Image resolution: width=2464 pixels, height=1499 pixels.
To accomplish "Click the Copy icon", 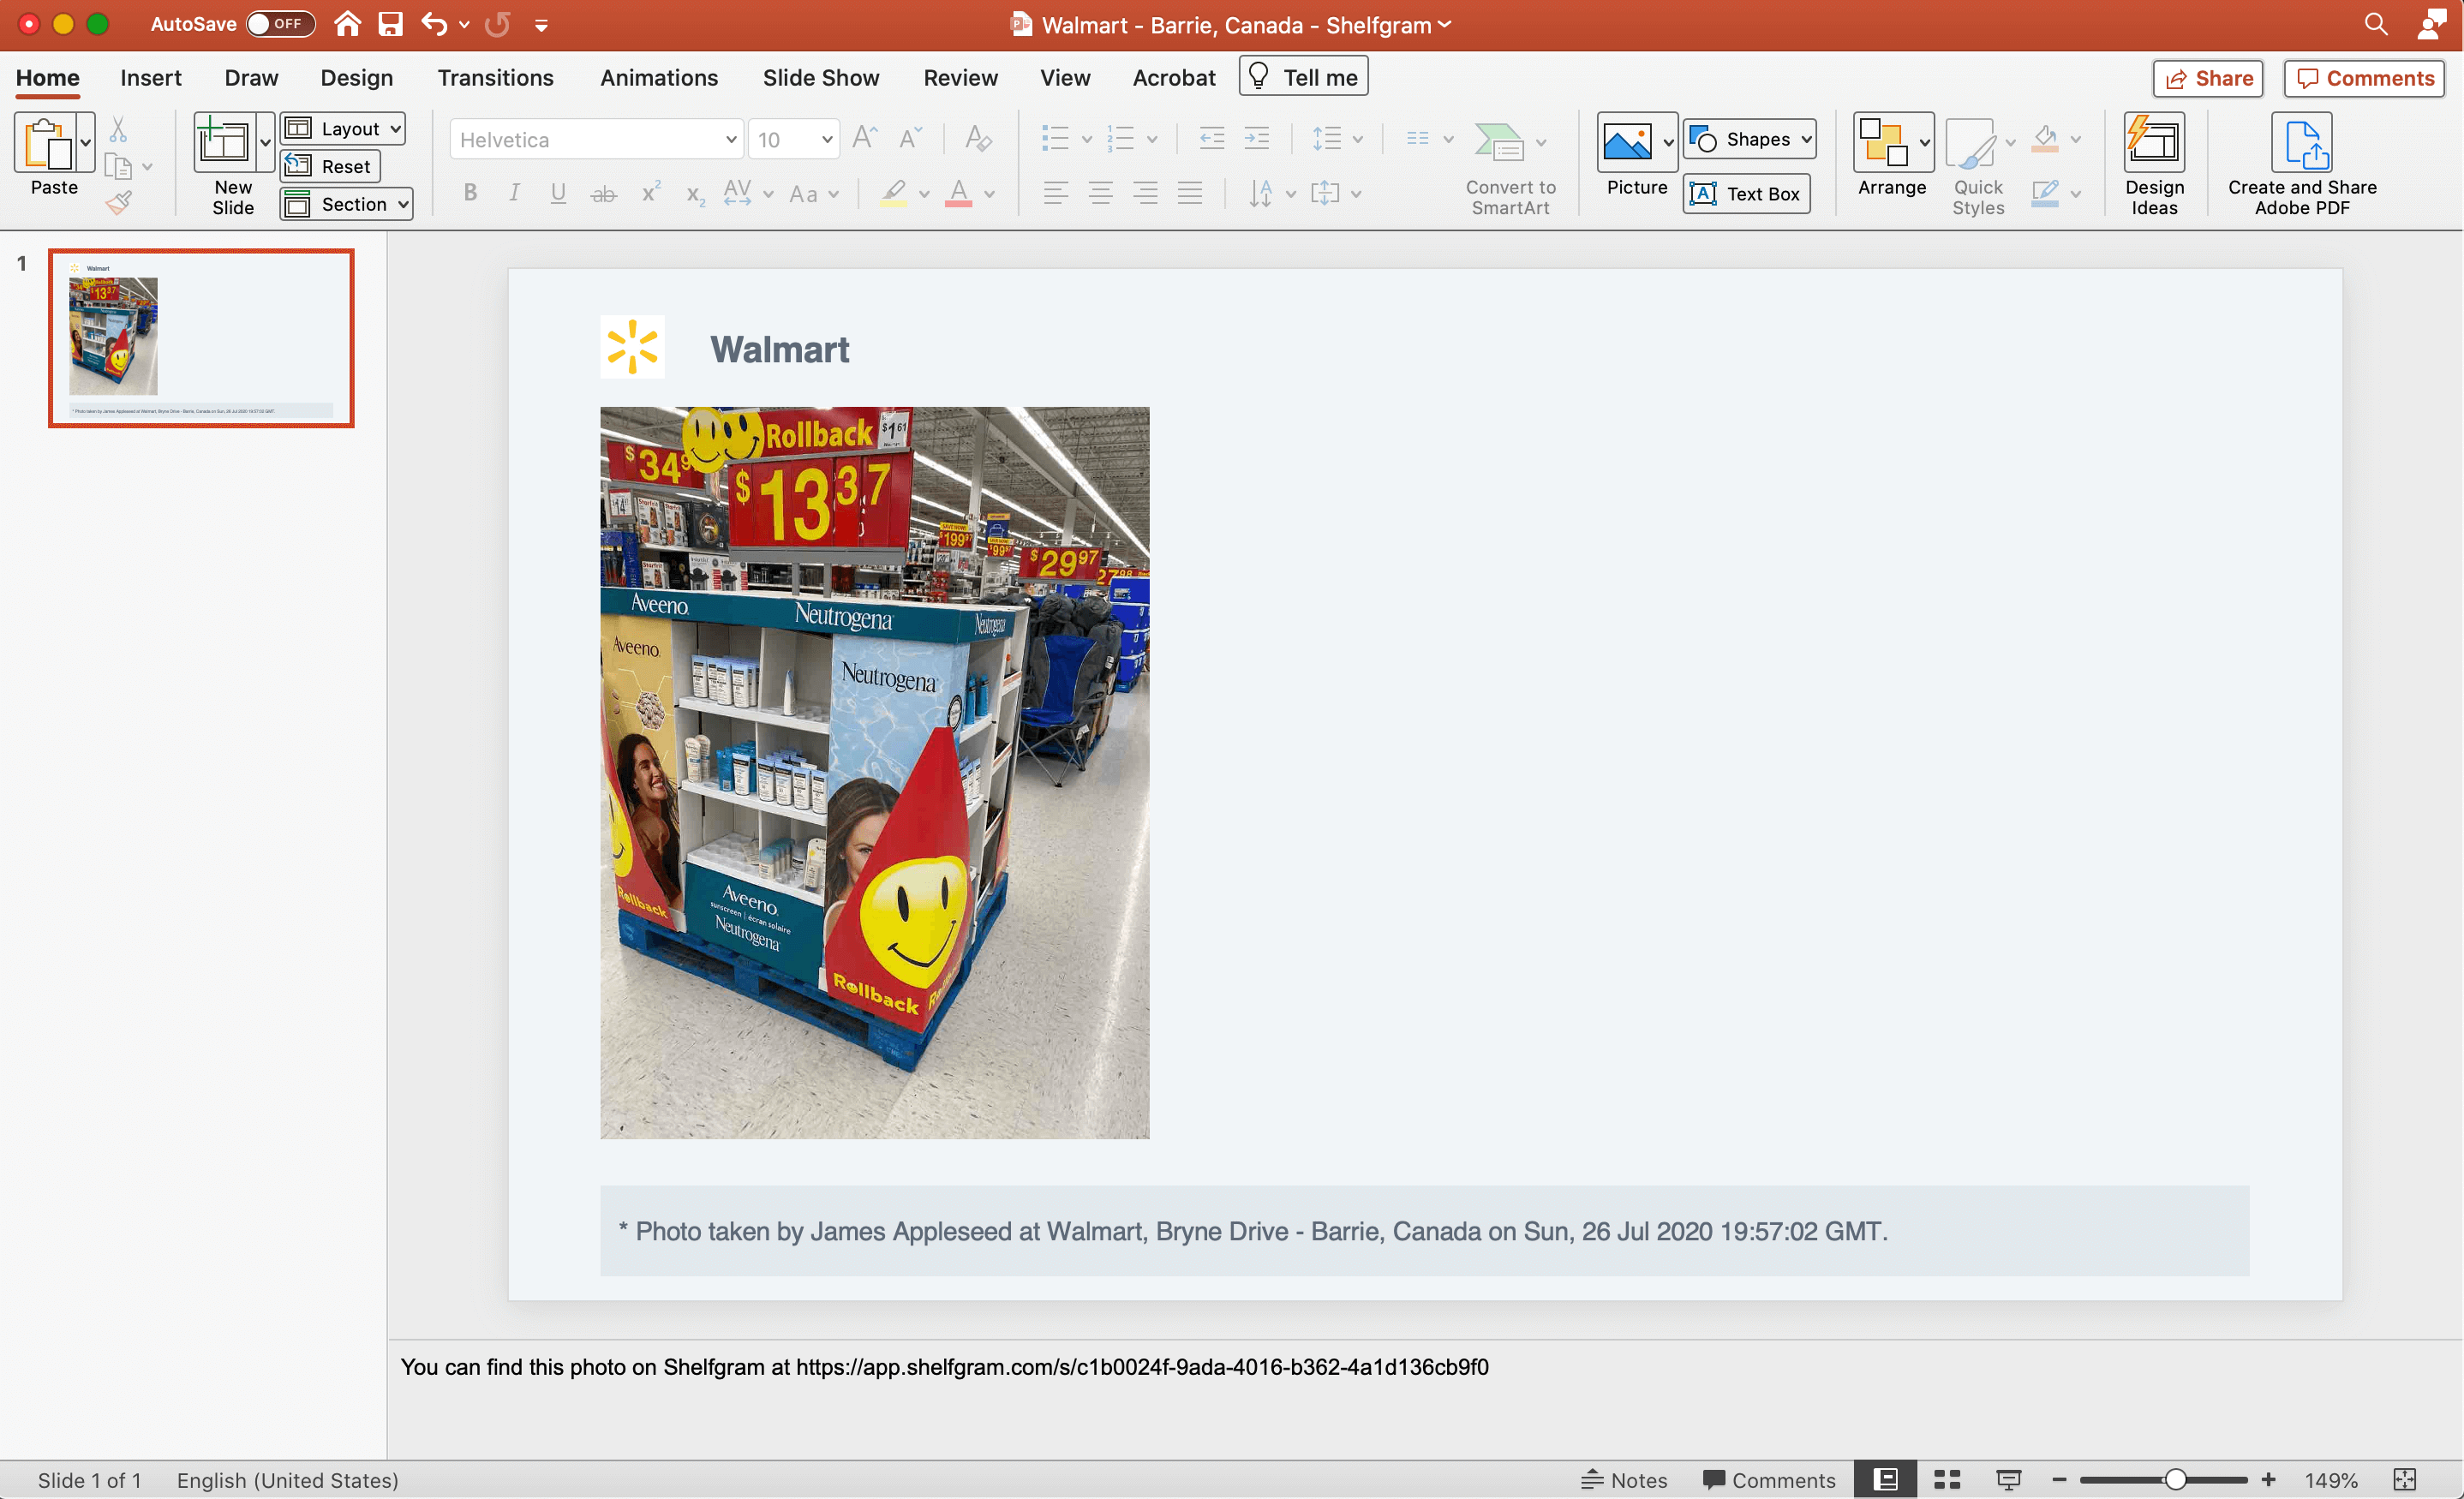I will [x=118, y=166].
